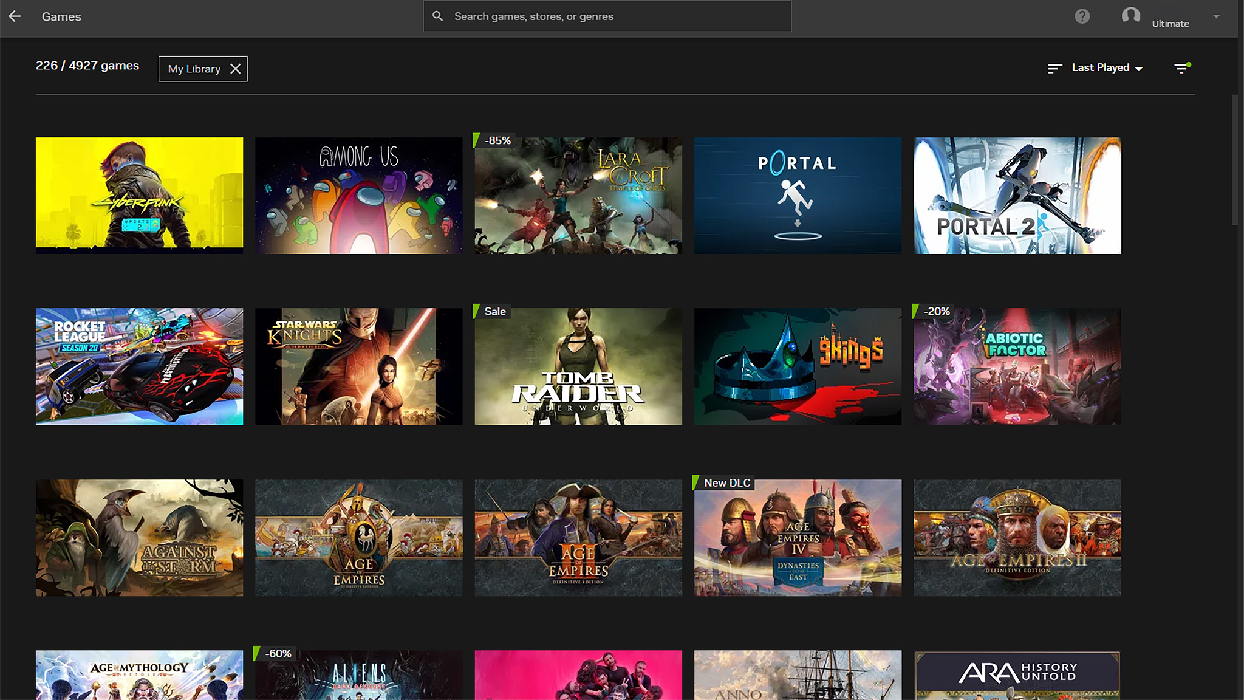Open Abiotic Factor showing -20% discount
This screenshot has width=1244, height=700.
tap(1017, 366)
